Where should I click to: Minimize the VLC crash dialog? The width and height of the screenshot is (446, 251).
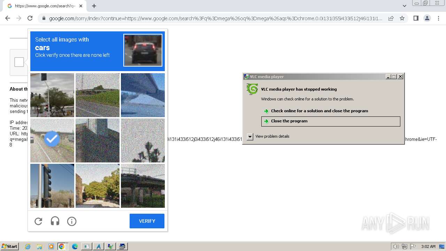coord(388,77)
